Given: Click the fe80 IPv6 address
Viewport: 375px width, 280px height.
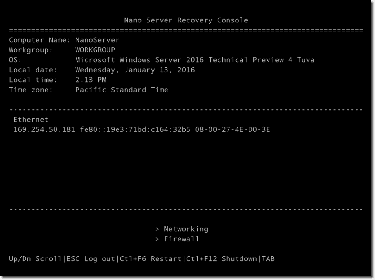Looking at the screenshot, I should click(x=133, y=129).
